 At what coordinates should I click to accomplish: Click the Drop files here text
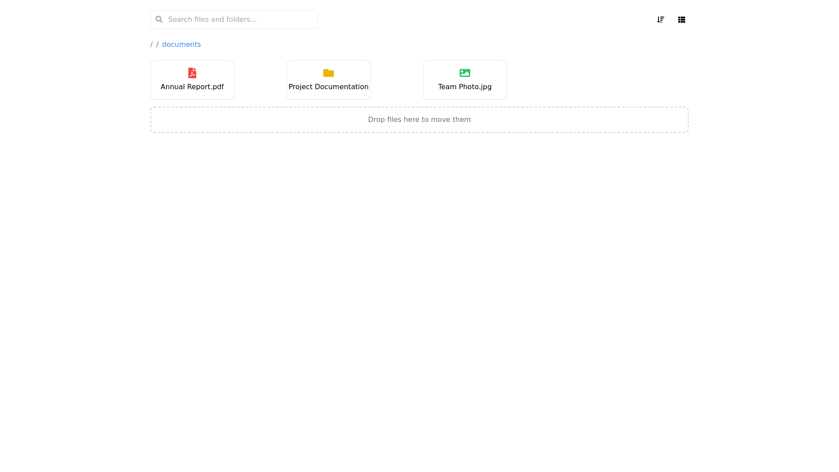point(419,120)
